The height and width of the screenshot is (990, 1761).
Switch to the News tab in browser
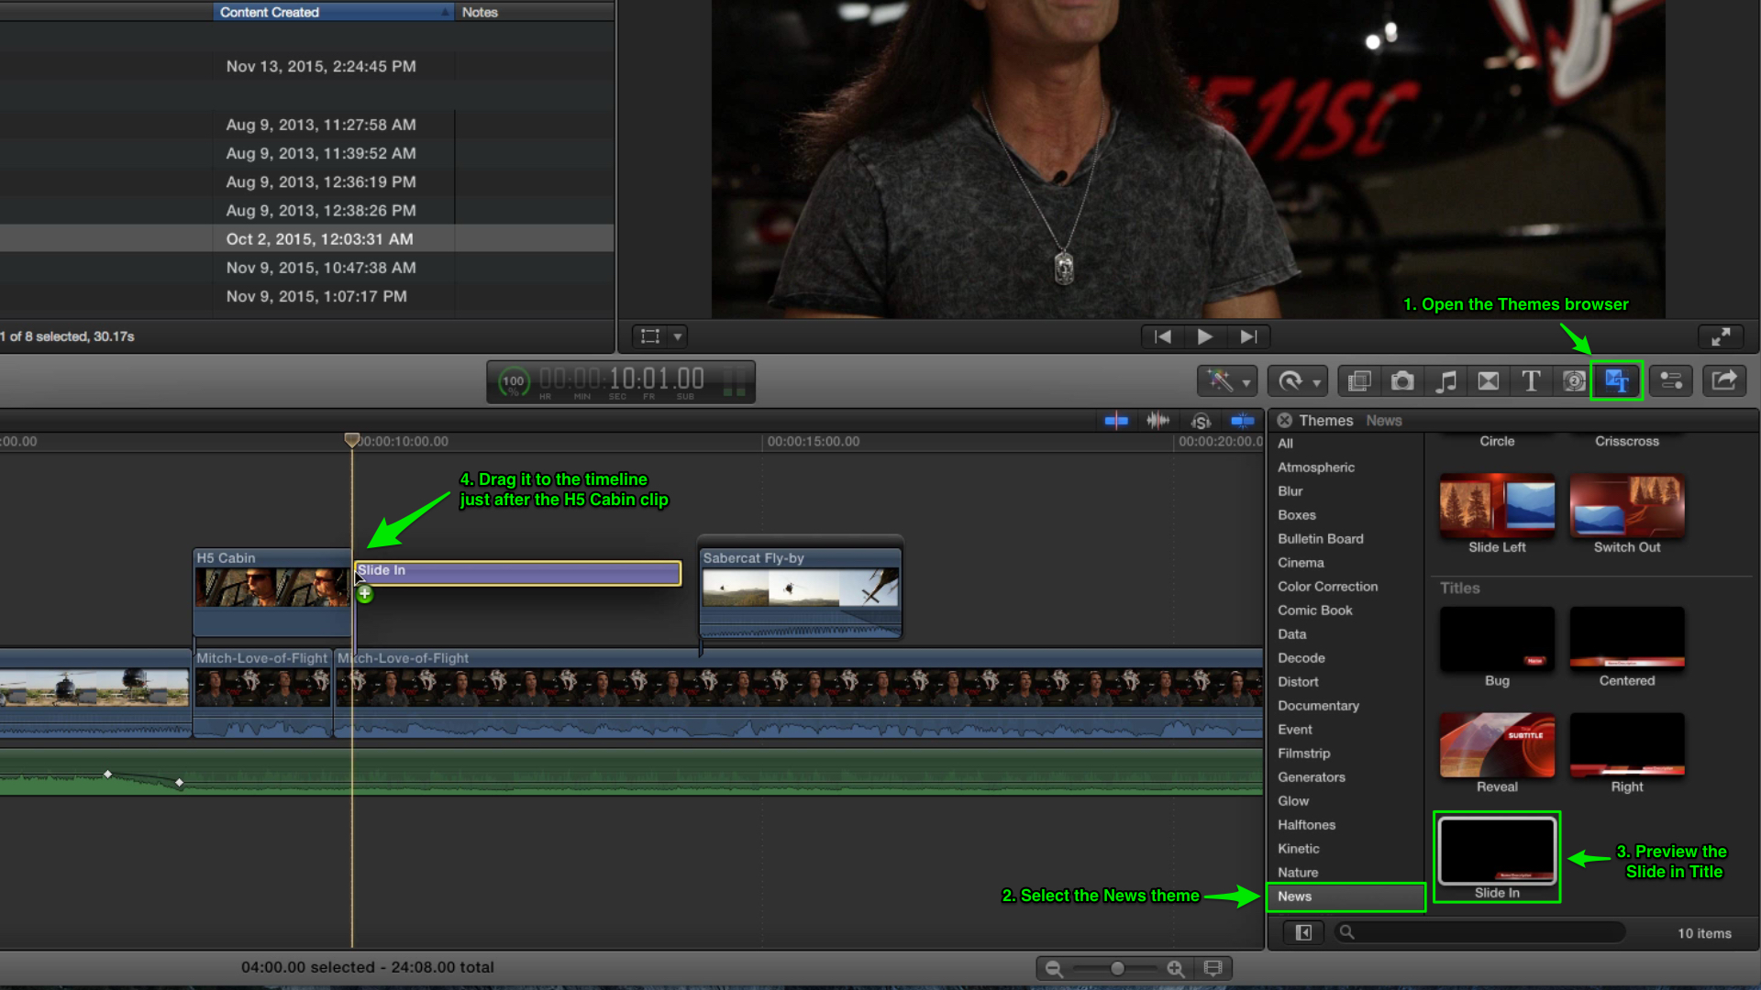point(1382,420)
